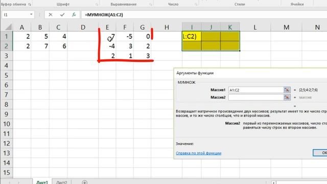This screenshot has height=184, width=327.
Task: Click cell A1 containing 2
Action: 22,36
